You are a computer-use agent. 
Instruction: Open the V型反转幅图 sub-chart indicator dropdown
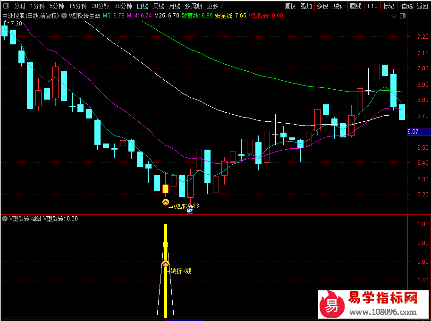click(x=5, y=219)
